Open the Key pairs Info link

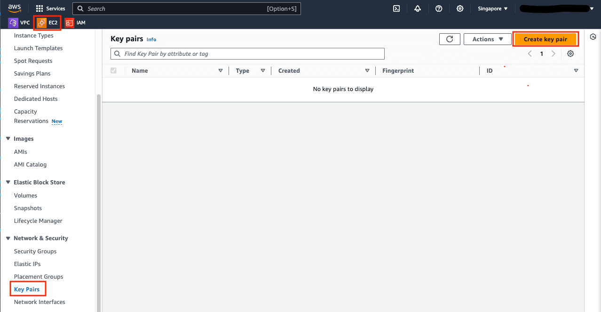point(151,40)
